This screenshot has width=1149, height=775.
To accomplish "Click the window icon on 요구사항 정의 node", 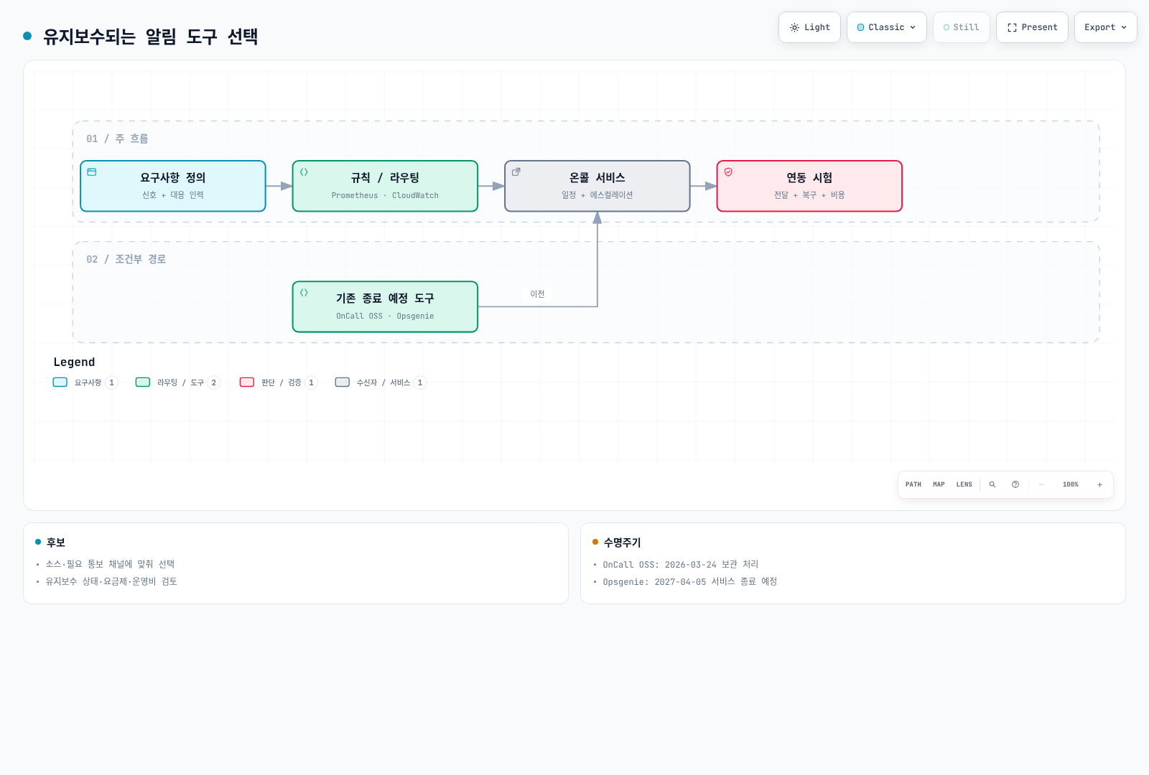I will (92, 172).
